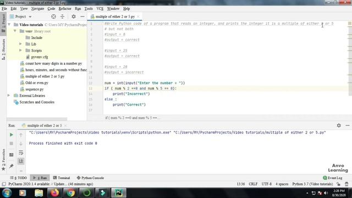
Task: Expand External Libraries node
Action: point(9,95)
